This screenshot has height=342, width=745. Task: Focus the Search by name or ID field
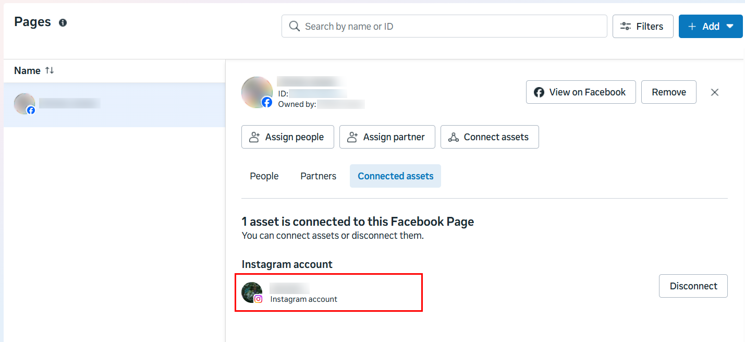coord(448,26)
